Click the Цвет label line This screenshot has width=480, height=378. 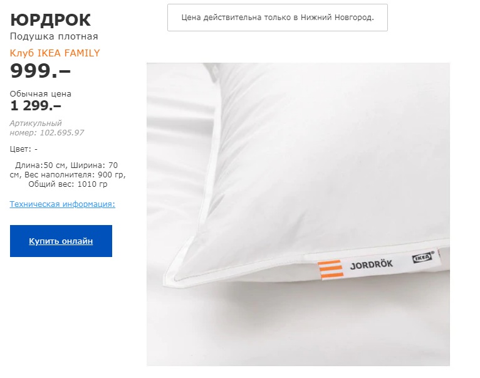(x=24, y=149)
